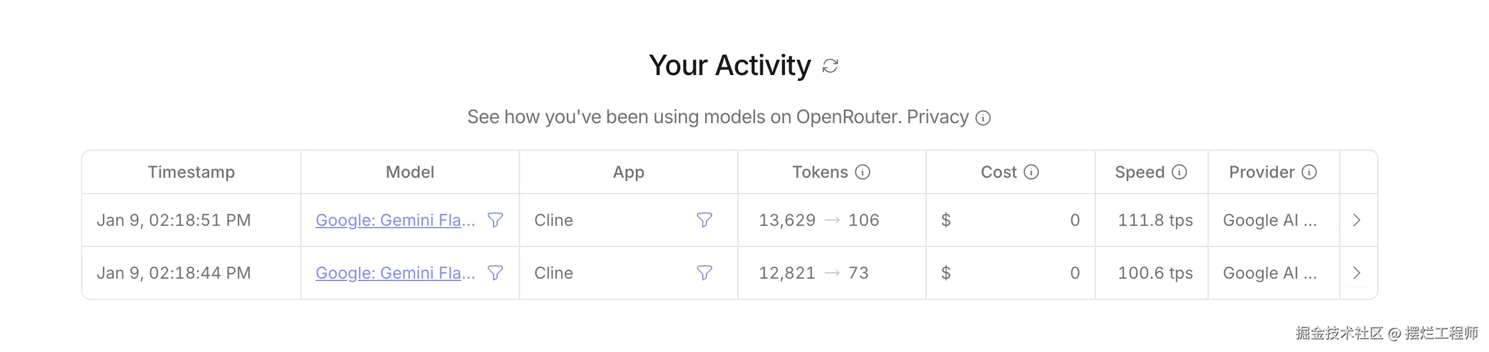This screenshot has height=352, width=1489.
Task: Filter by model in the 02:18:51 PM row
Action: tap(495, 220)
